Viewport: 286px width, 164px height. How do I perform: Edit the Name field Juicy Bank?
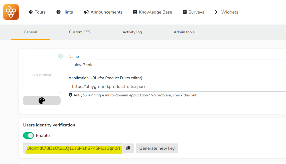coord(177,65)
